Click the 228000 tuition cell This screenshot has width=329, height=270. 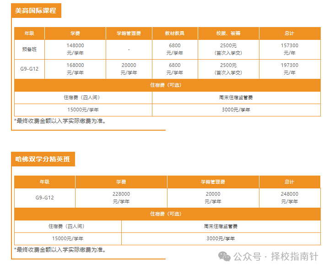coord(121,198)
